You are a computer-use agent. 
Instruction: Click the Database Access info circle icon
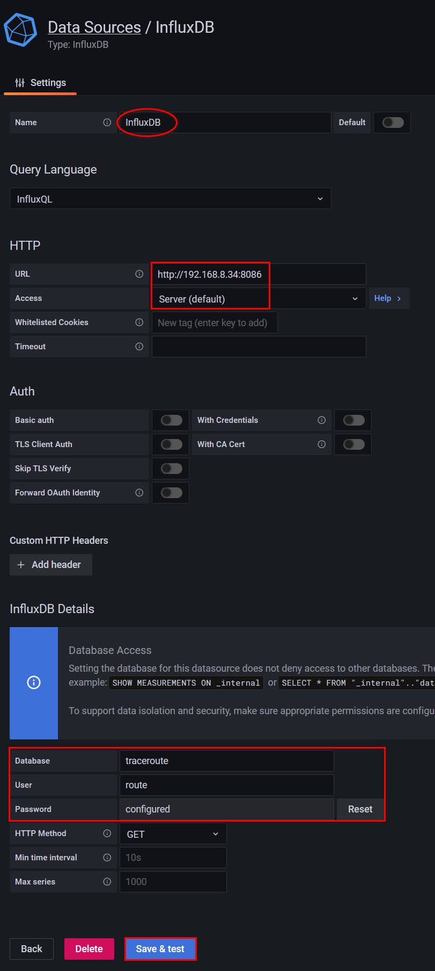point(34,682)
